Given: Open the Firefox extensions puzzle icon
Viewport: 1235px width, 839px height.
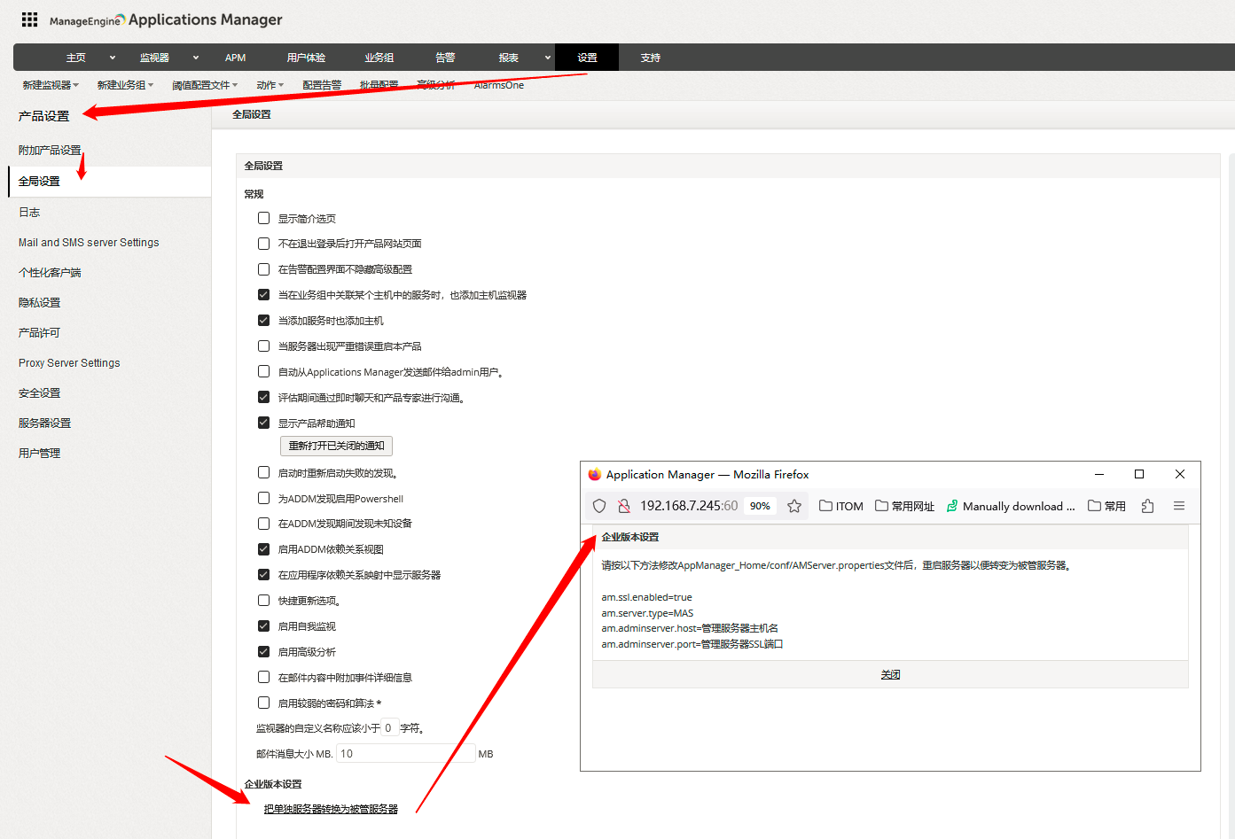Looking at the screenshot, I should (1148, 506).
